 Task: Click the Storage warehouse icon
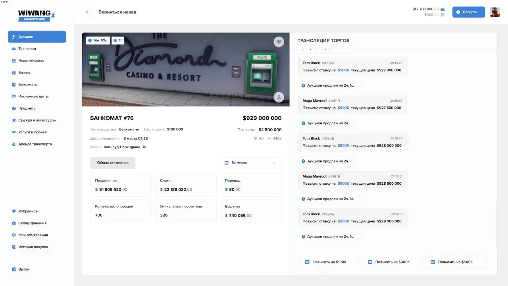pos(14,223)
